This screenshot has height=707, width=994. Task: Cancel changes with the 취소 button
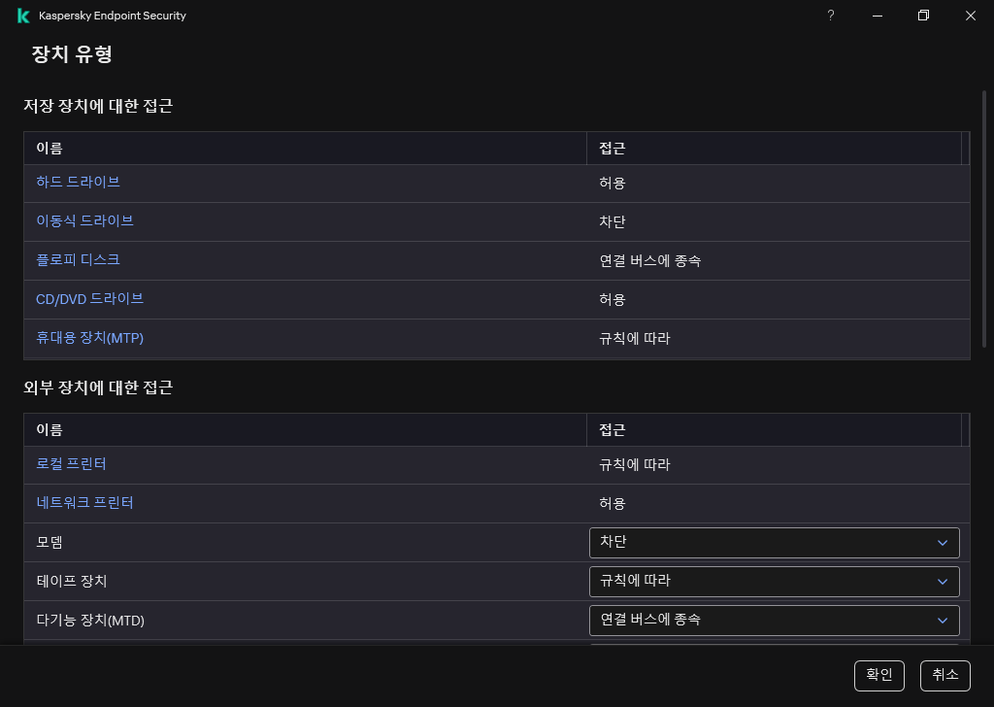point(944,676)
